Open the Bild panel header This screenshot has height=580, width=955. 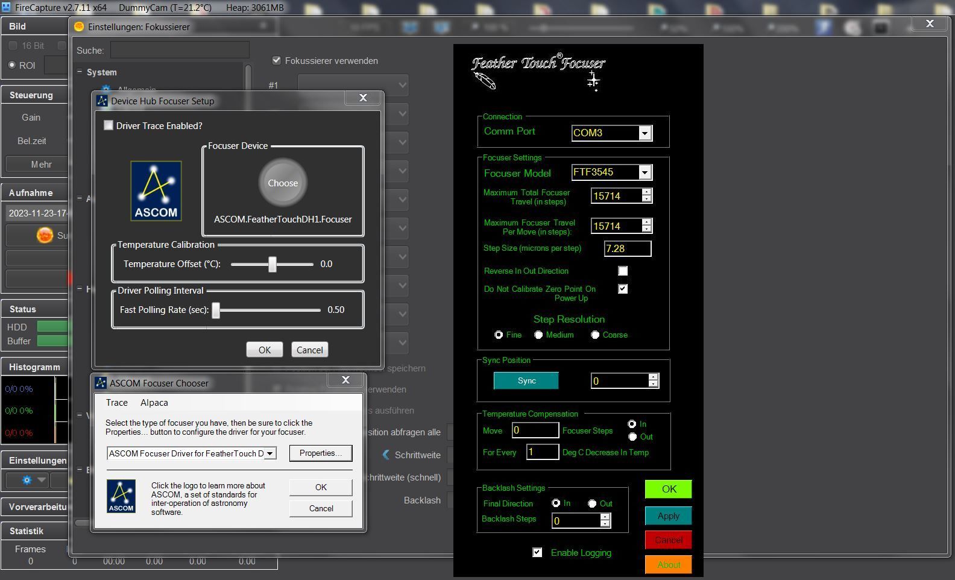click(x=35, y=26)
